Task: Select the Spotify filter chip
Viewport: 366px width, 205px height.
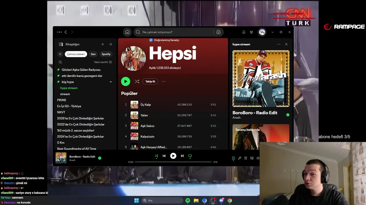Action: coord(106,54)
